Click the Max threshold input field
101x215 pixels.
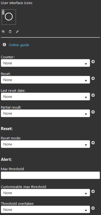click(50, 175)
